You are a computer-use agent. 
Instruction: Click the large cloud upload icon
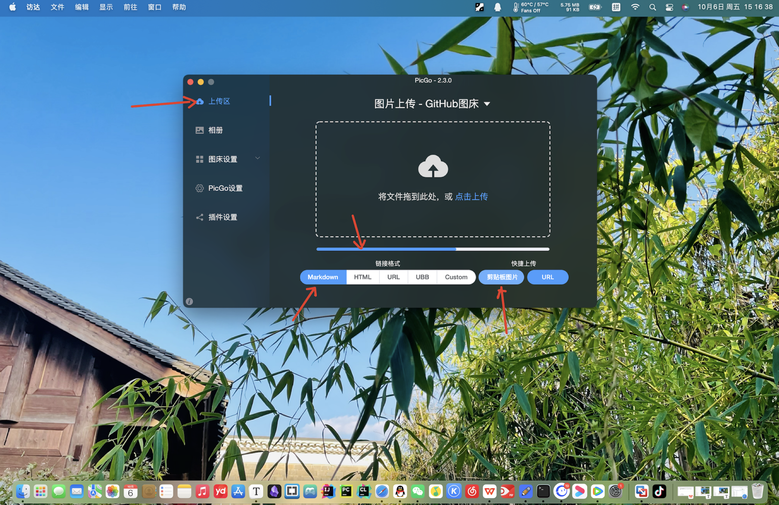coord(433,166)
